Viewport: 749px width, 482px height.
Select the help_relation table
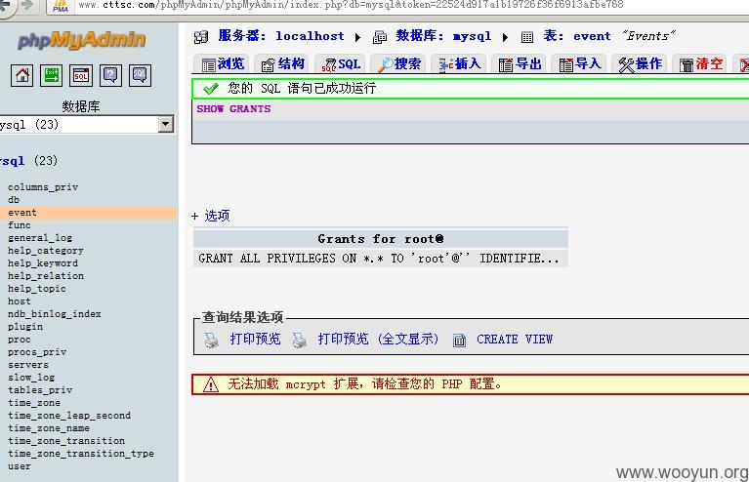[x=45, y=276]
